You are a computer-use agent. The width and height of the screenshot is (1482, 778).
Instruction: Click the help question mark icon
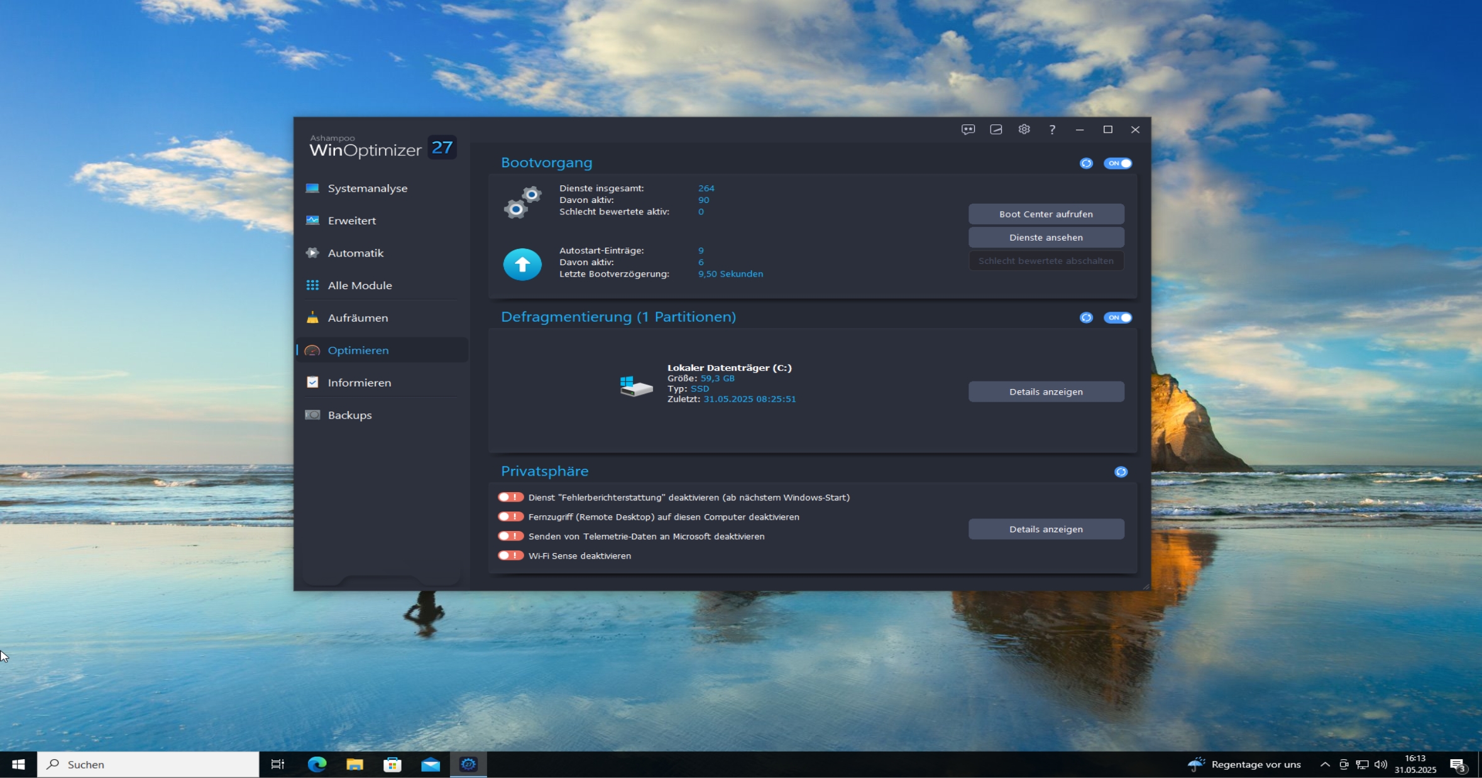1052,129
